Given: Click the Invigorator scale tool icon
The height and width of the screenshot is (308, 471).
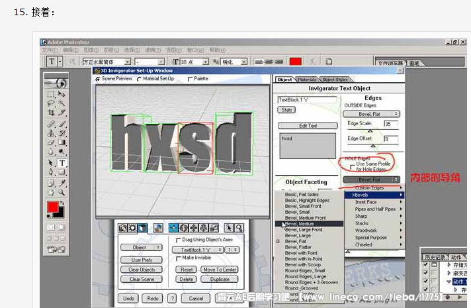Looking at the screenshot, I should (214, 228).
